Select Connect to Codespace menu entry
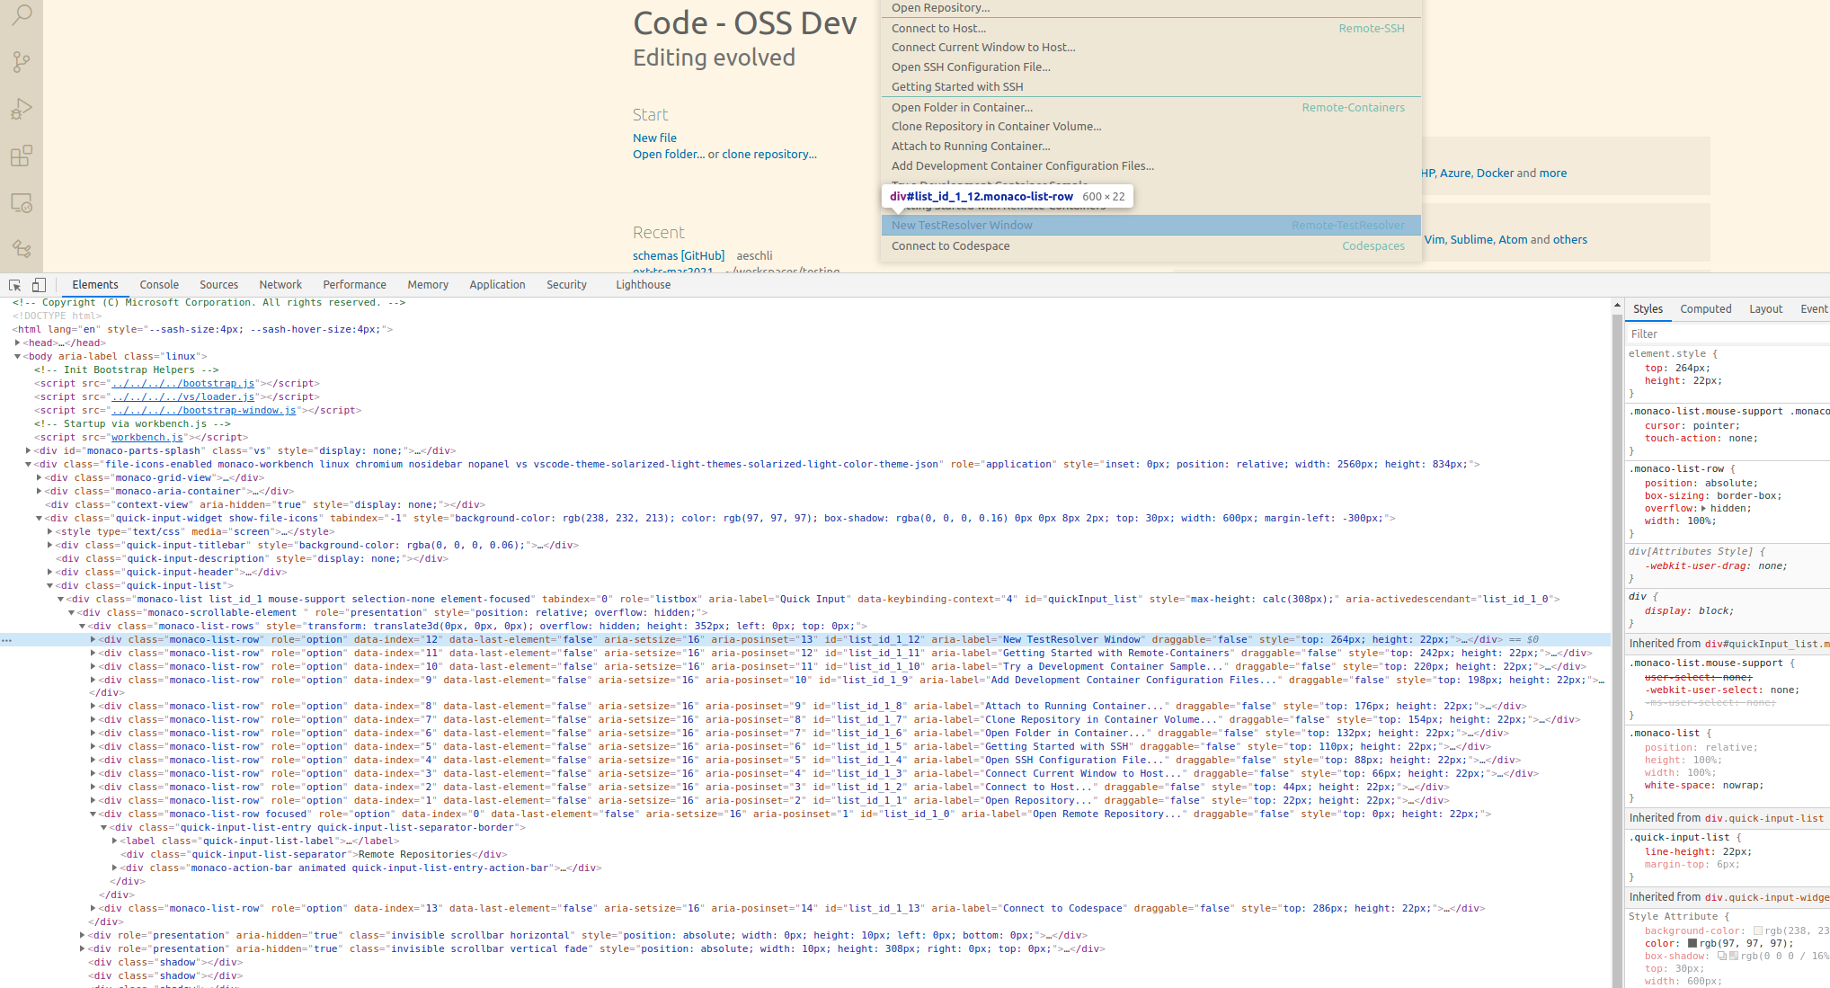 pos(950,245)
